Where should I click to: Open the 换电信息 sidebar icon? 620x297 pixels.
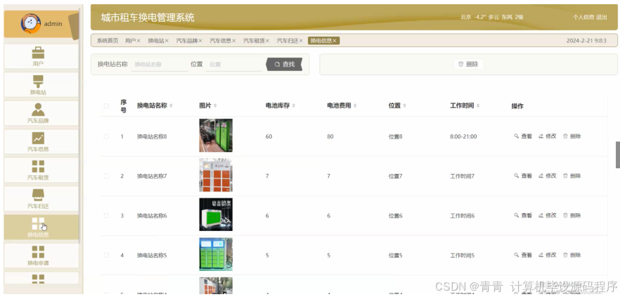[x=38, y=223]
